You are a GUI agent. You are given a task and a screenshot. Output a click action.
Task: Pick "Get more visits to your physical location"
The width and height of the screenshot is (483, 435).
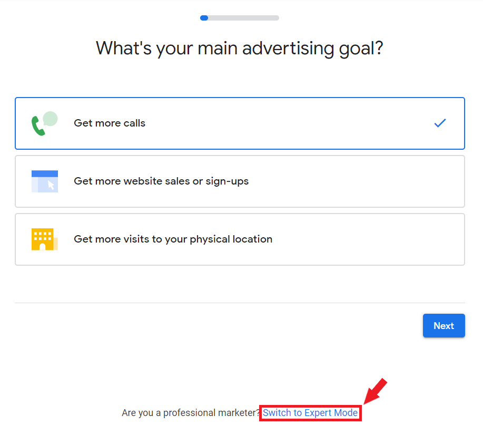click(173, 239)
